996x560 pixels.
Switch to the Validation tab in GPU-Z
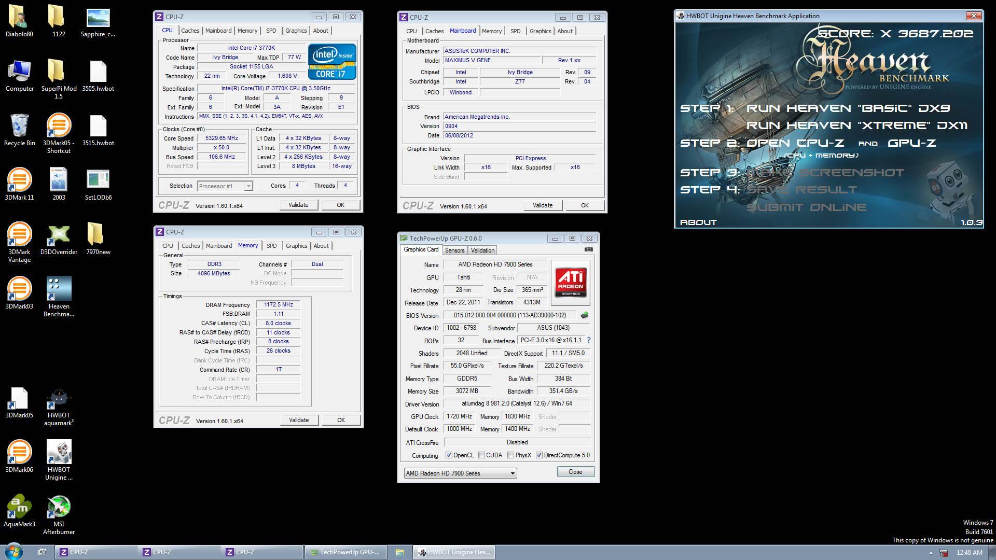click(x=482, y=250)
